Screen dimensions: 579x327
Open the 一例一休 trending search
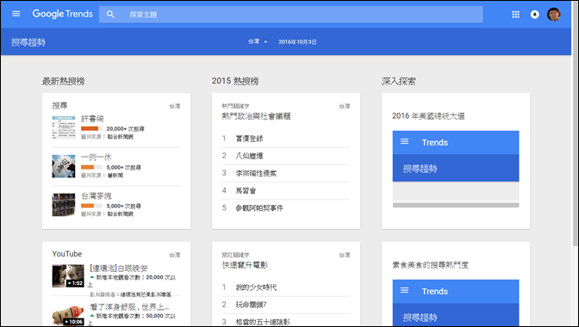point(96,157)
